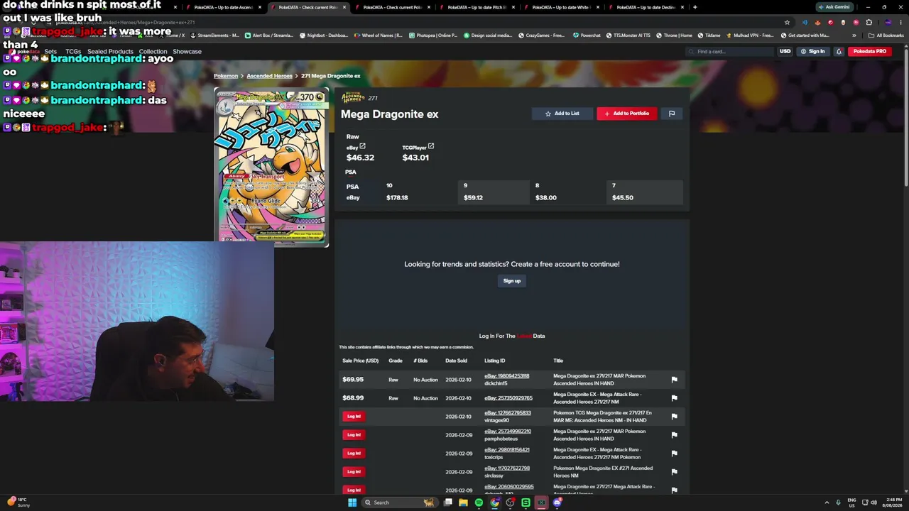Flag the $69.95 sale listing
Screen dimensions: 909x511
point(674,380)
